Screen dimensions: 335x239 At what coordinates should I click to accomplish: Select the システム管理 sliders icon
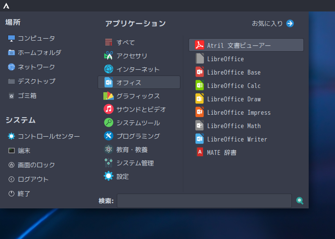click(109, 163)
